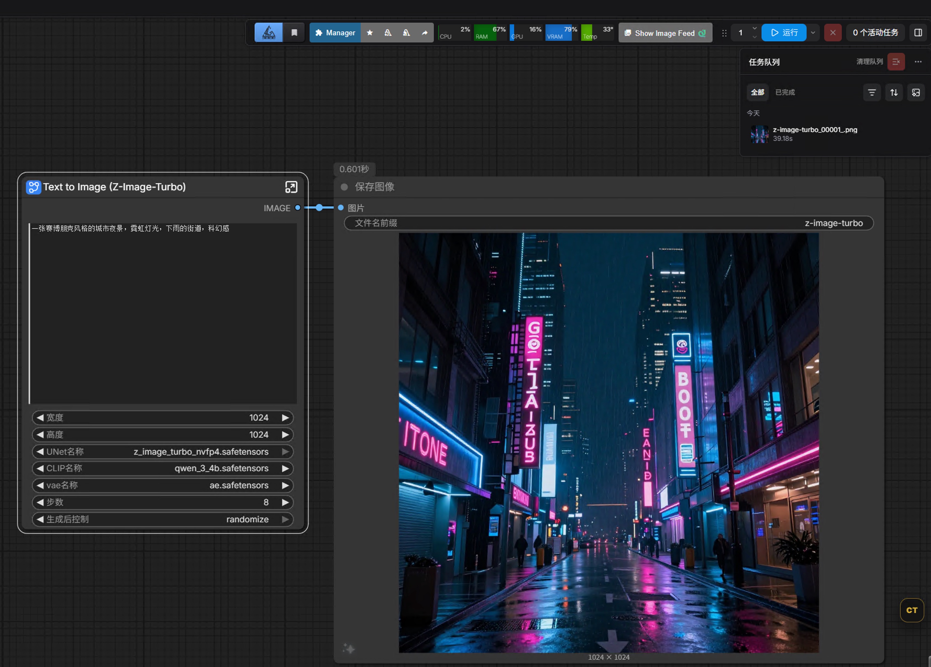Open the CLIP名称 model dropdown
Viewport: 931px width, 667px height.
[222, 468]
